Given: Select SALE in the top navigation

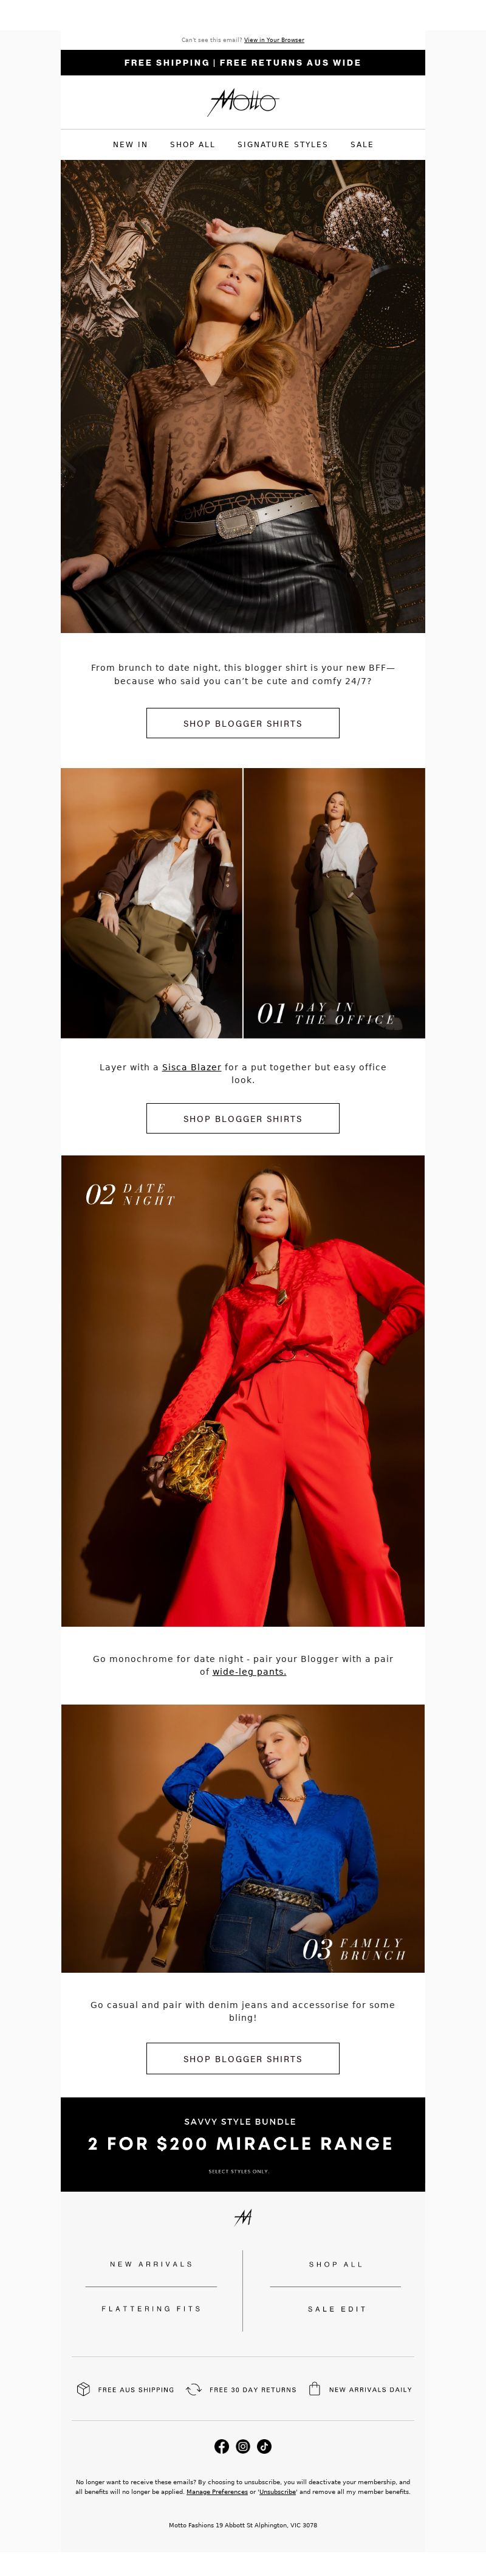Looking at the screenshot, I should tap(362, 144).
